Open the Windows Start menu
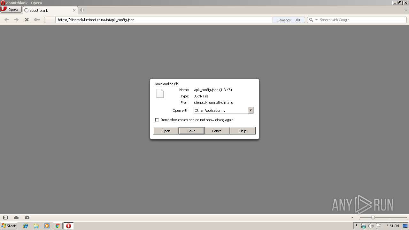Screen dimensions: 409x230 pos(9,226)
